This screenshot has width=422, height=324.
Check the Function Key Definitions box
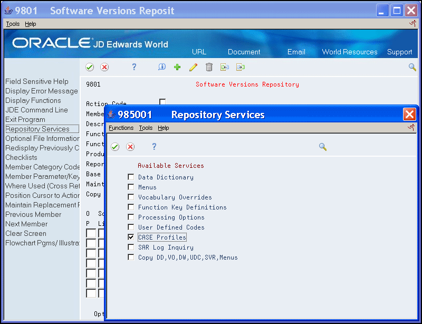(131, 207)
